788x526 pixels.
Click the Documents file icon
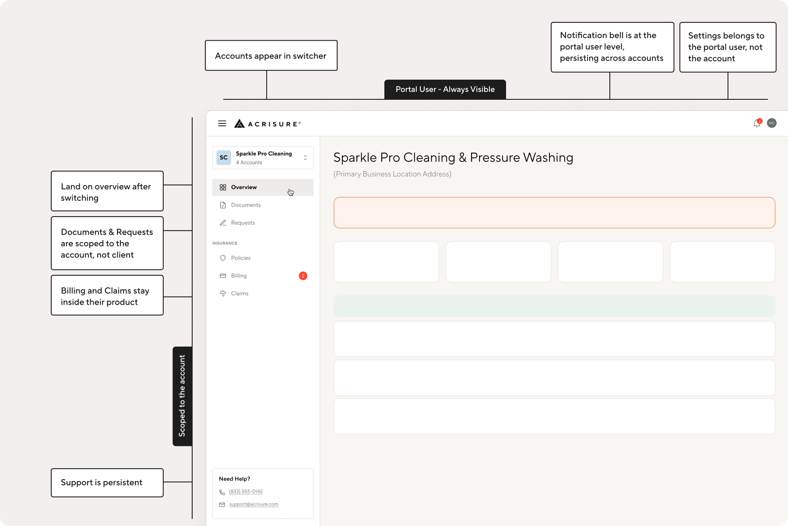(223, 205)
